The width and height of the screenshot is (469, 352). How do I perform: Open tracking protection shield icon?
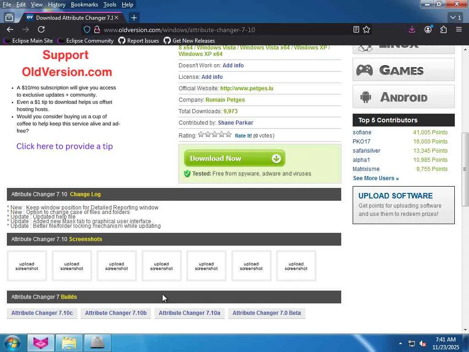click(87, 30)
